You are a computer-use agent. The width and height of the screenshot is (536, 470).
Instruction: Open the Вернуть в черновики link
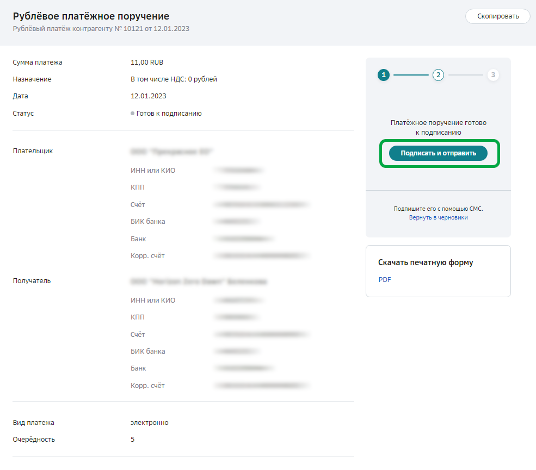pyautogui.click(x=438, y=217)
